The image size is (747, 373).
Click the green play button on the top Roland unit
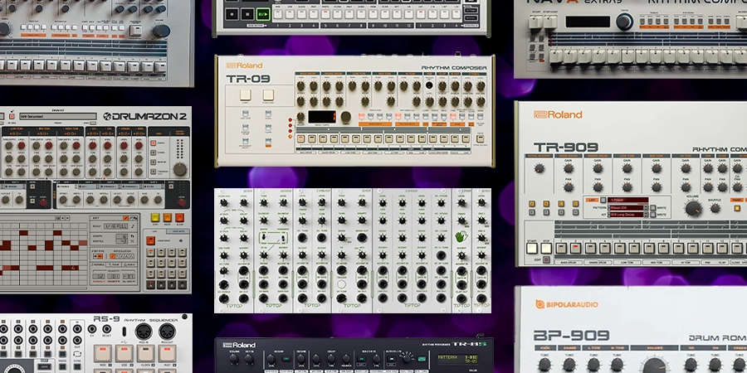(x=263, y=14)
